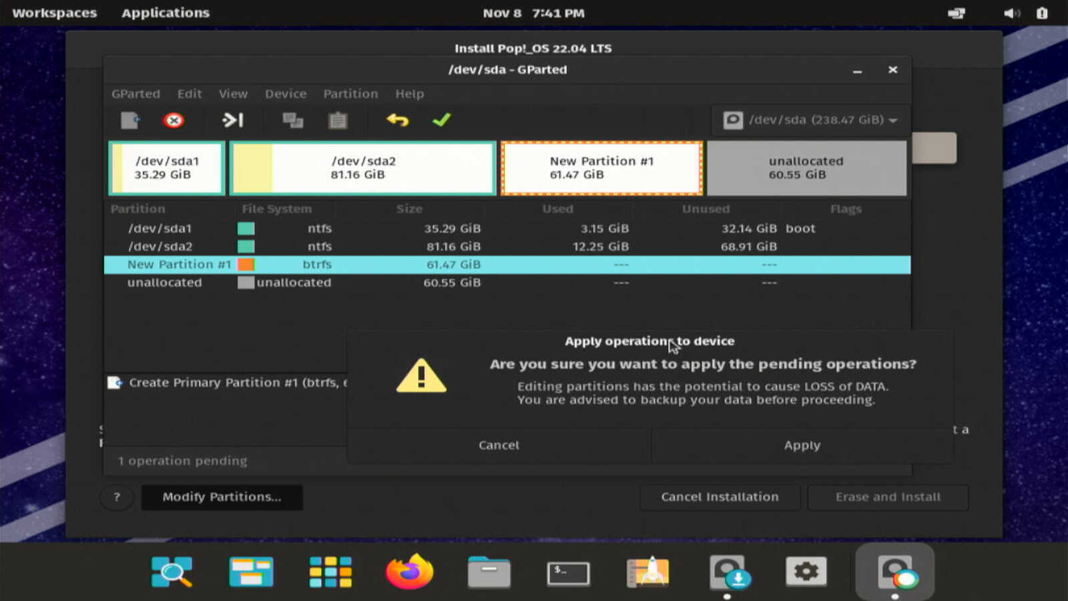Click green checkmark Apply All Operations icon
This screenshot has width=1068, height=601.
[441, 120]
